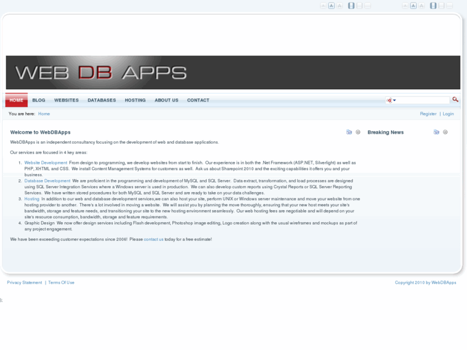Select small text size in the rightmost icon group

click(x=405, y=6)
